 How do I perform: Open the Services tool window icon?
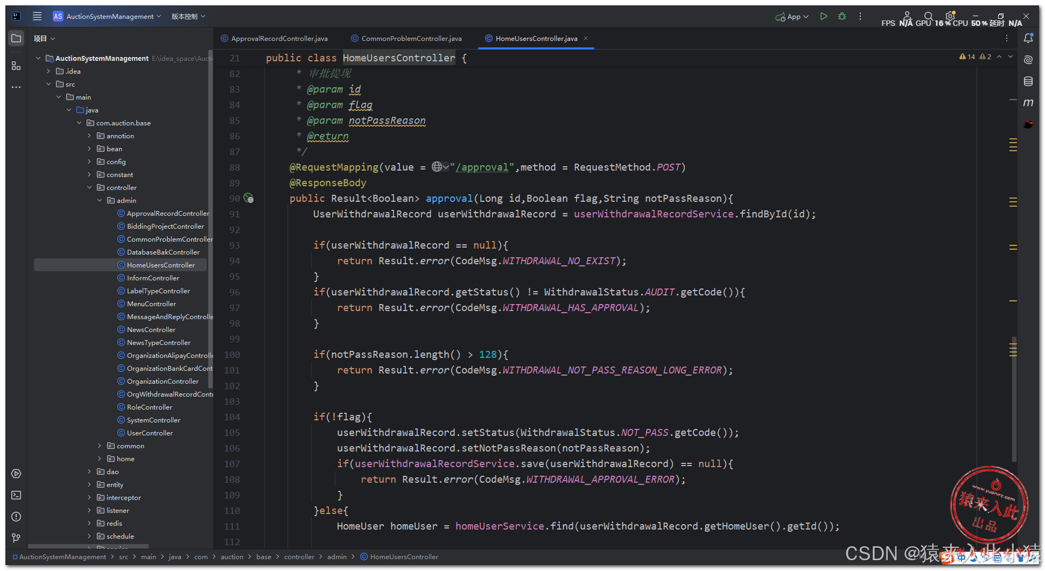[16, 474]
